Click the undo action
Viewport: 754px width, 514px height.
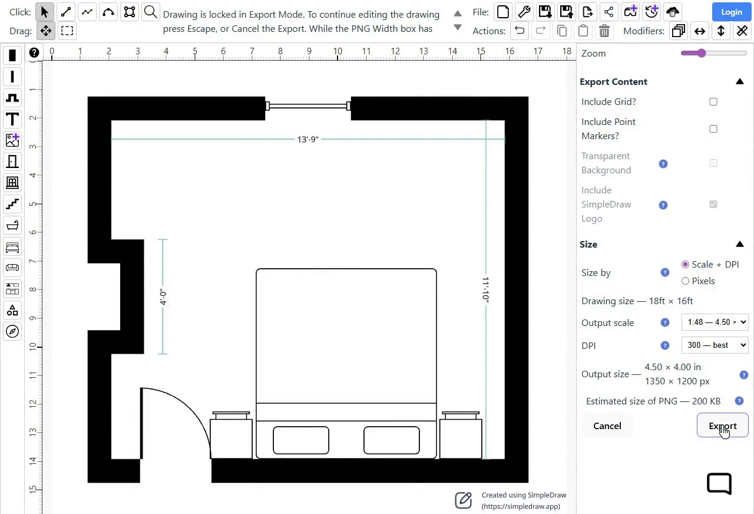pos(519,31)
